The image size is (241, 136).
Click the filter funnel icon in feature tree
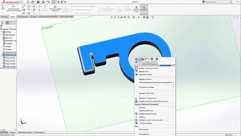(2, 26)
